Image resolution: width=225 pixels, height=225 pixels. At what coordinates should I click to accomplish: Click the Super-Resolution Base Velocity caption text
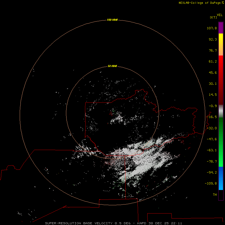(113, 223)
